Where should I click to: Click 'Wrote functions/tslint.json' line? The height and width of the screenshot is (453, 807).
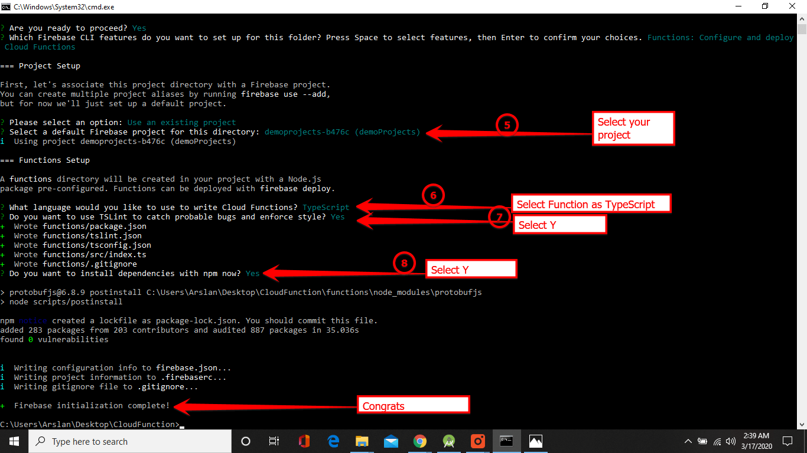71,235
